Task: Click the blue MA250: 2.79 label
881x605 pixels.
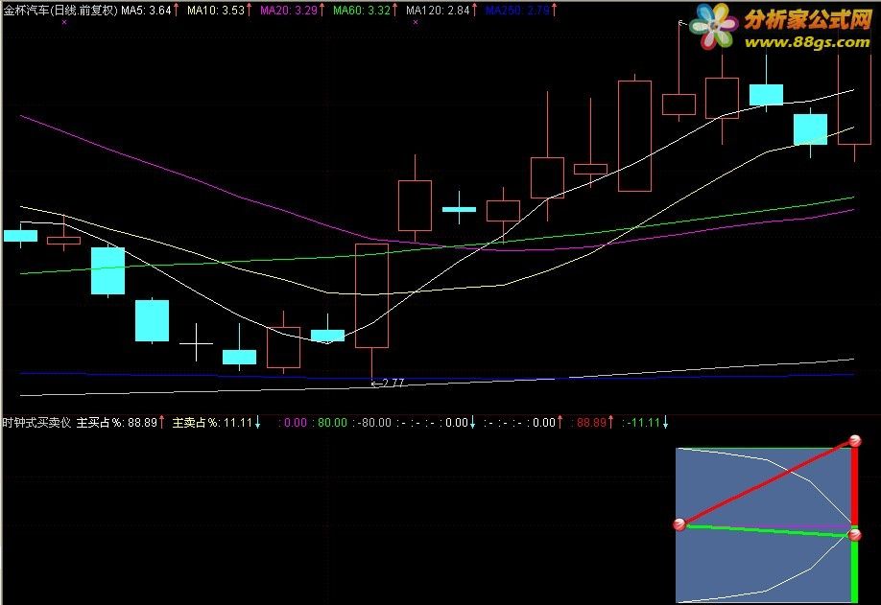Action: point(517,11)
